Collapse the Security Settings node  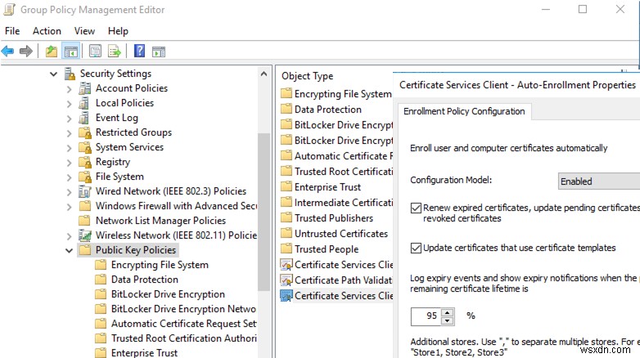[53, 74]
